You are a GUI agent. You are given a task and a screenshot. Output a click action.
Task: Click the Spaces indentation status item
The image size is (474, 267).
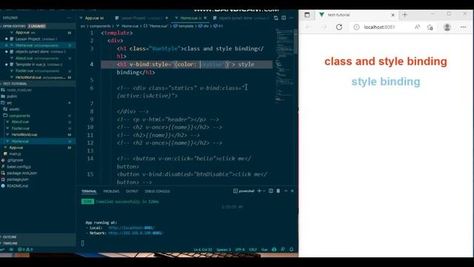[224, 250]
